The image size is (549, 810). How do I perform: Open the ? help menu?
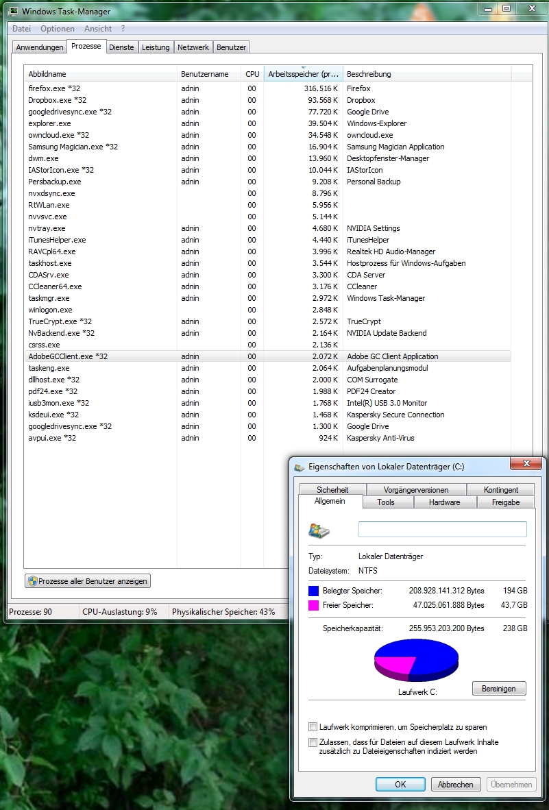tap(123, 29)
